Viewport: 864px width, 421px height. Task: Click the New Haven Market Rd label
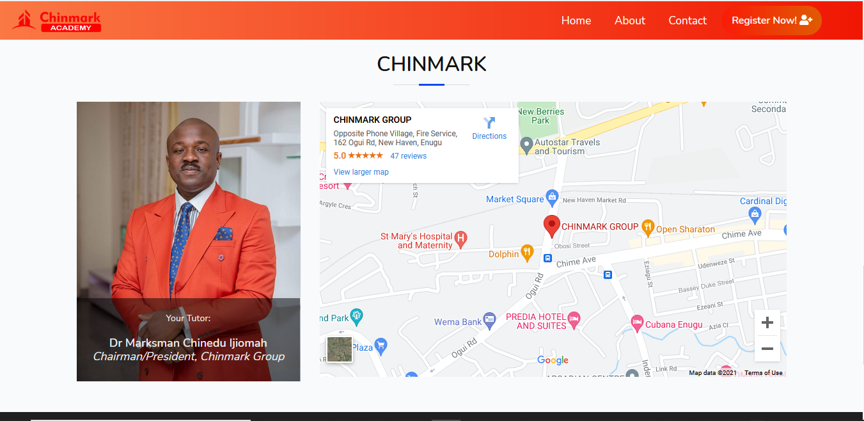594,200
